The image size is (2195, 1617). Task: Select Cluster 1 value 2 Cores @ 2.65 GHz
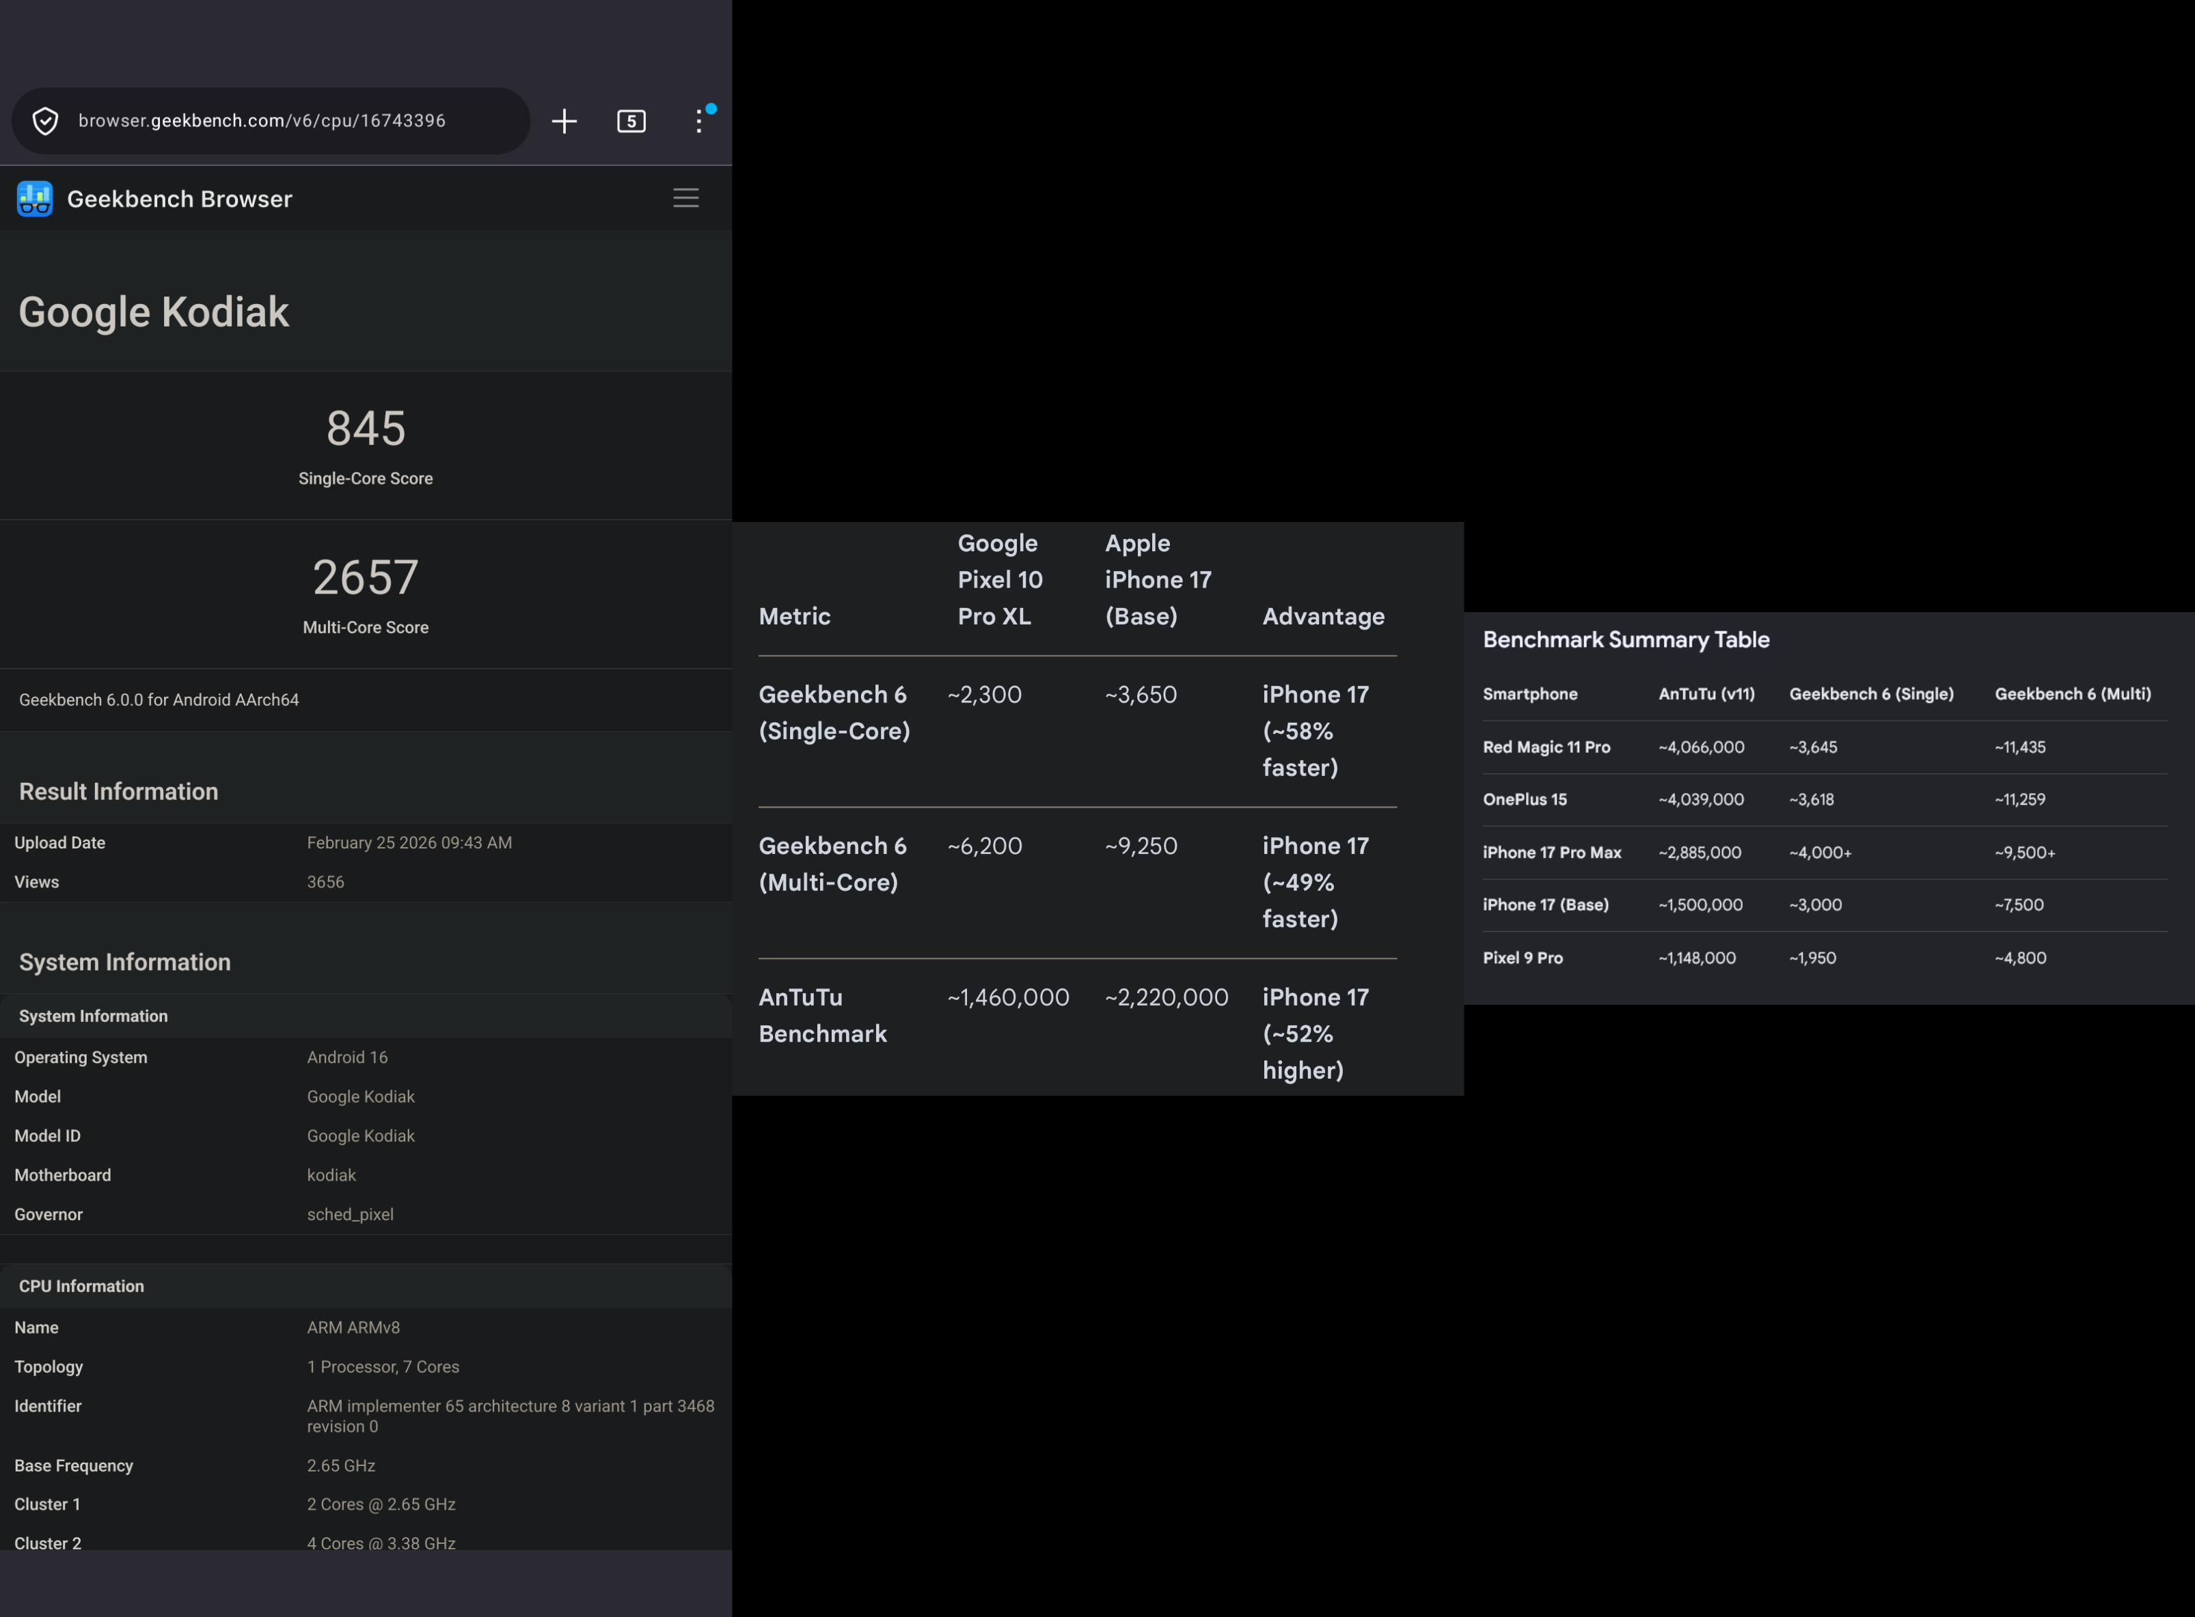click(381, 1504)
